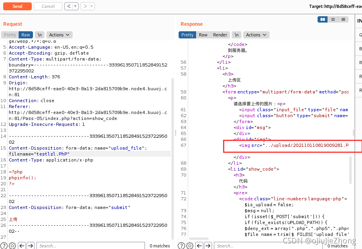Viewport: 362px width, 249px height.
Task: Jump to the previous Request search match
Action: tap(22, 246)
